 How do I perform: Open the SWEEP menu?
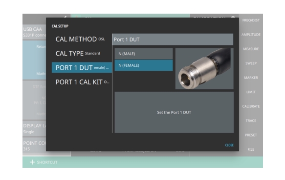point(251,63)
